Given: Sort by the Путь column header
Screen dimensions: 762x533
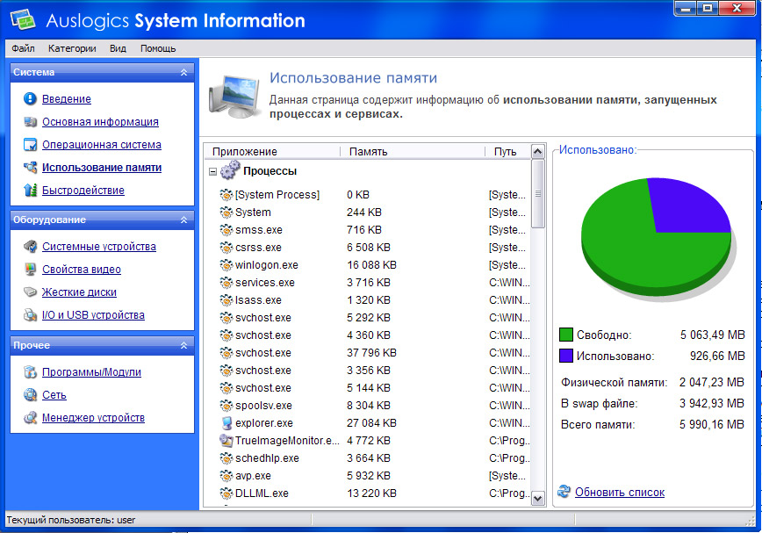Looking at the screenshot, I should coord(507,152).
